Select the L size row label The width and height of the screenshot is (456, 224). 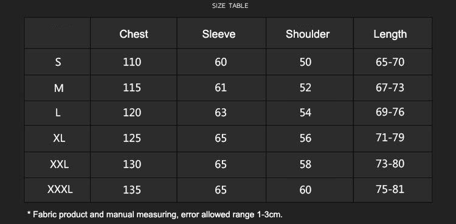58,113
